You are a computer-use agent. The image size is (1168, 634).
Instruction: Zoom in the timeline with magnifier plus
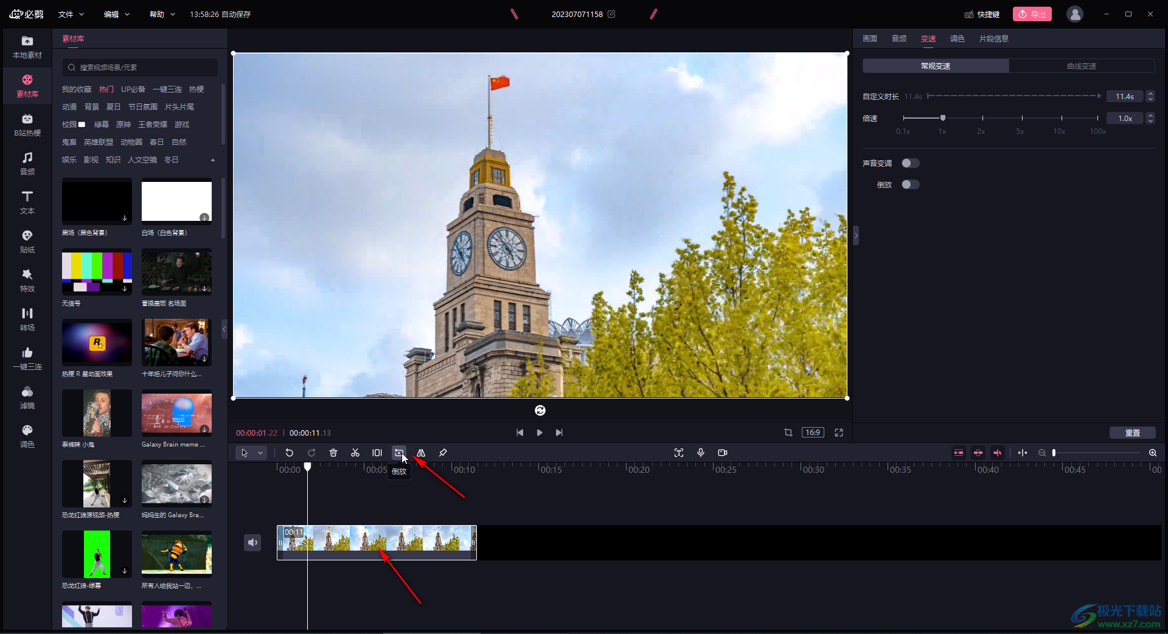pyautogui.click(x=1153, y=453)
